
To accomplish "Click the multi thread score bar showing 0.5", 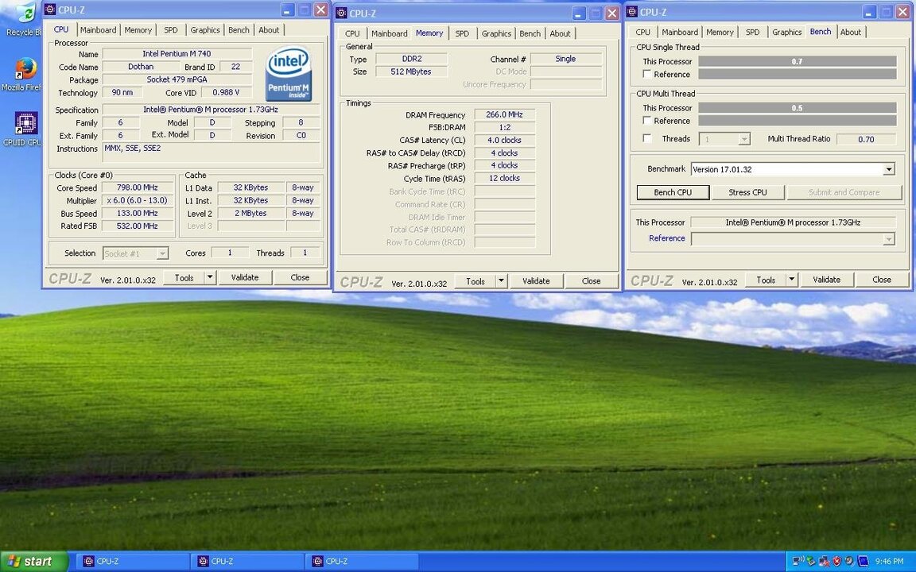I will [798, 108].
